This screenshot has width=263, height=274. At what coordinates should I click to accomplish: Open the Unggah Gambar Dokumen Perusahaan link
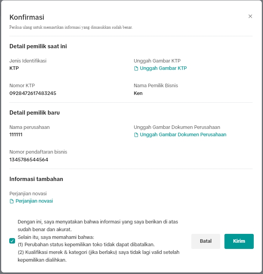(183, 135)
